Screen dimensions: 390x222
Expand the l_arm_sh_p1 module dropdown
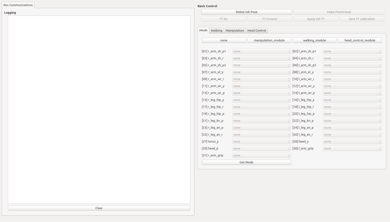pos(352,51)
